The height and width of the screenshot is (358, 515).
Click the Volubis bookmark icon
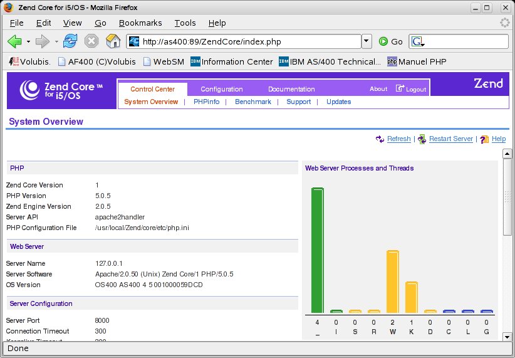[x=13, y=61]
